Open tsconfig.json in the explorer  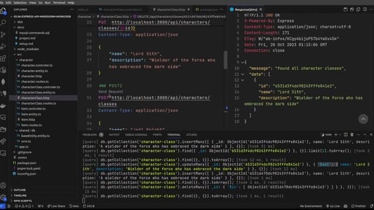coord(26,174)
